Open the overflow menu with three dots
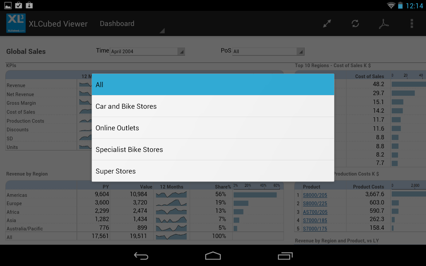The height and width of the screenshot is (266, 426). coord(412,23)
